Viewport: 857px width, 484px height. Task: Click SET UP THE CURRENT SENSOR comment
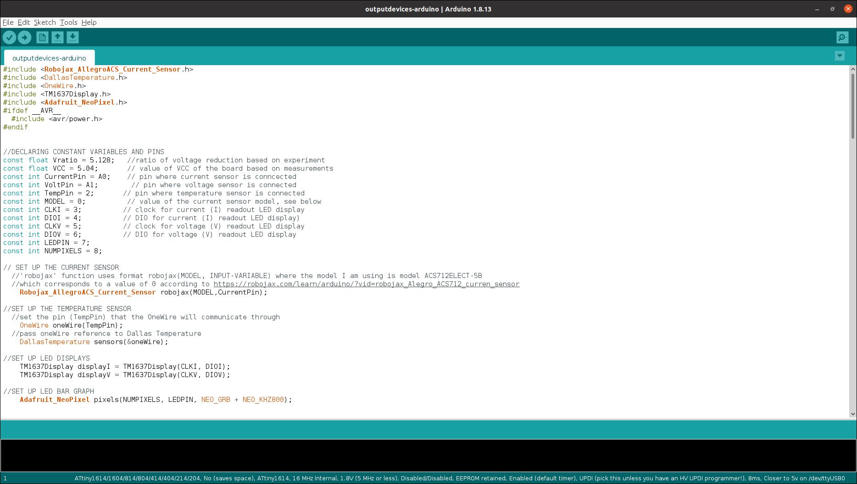point(61,267)
